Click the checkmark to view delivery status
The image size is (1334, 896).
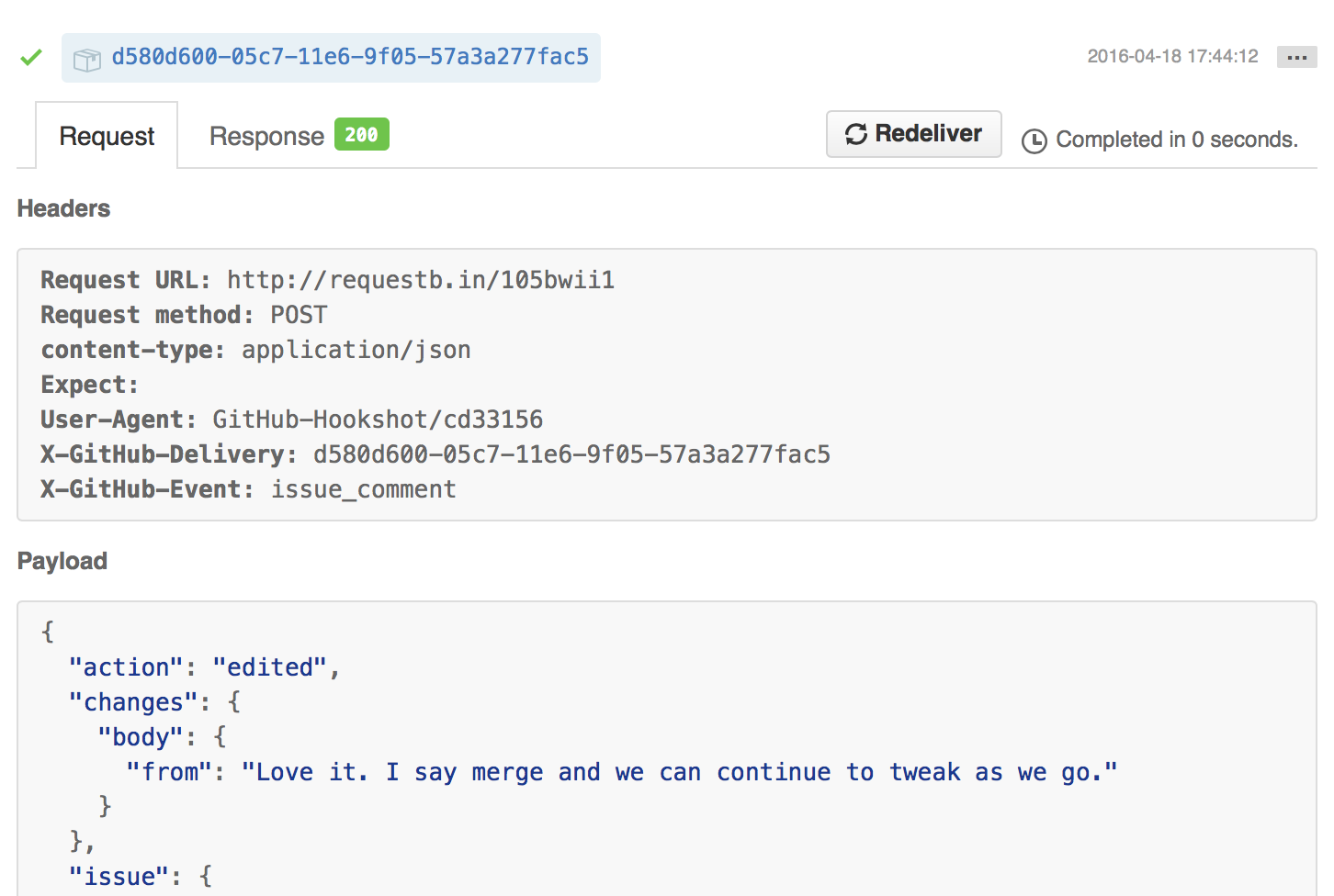coord(30,57)
